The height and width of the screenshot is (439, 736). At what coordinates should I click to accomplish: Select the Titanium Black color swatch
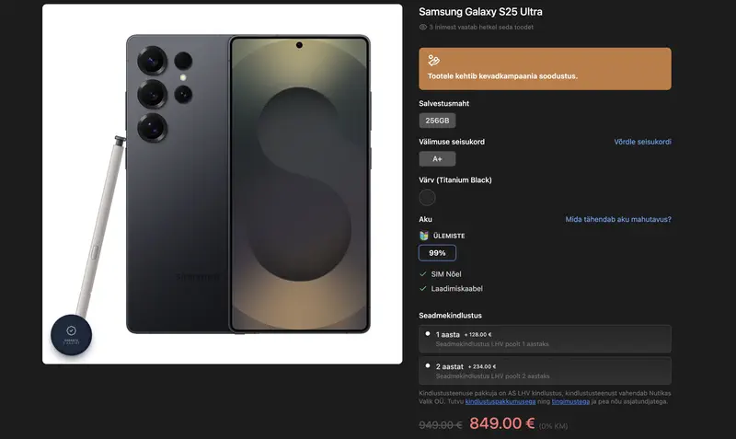[427, 197]
